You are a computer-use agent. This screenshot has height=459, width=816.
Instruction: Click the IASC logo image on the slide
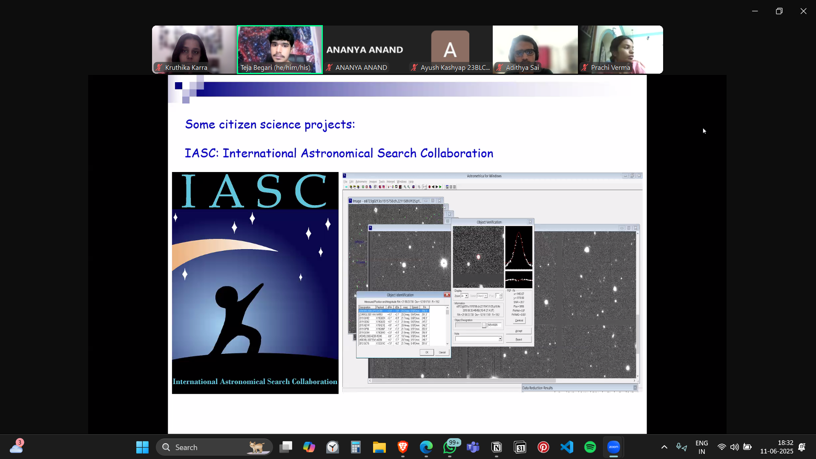tap(255, 283)
